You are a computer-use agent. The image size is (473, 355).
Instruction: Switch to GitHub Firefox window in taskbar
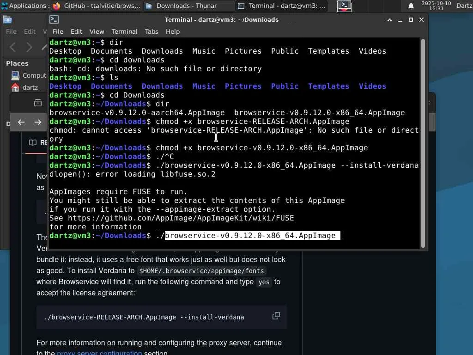[x=97, y=6]
